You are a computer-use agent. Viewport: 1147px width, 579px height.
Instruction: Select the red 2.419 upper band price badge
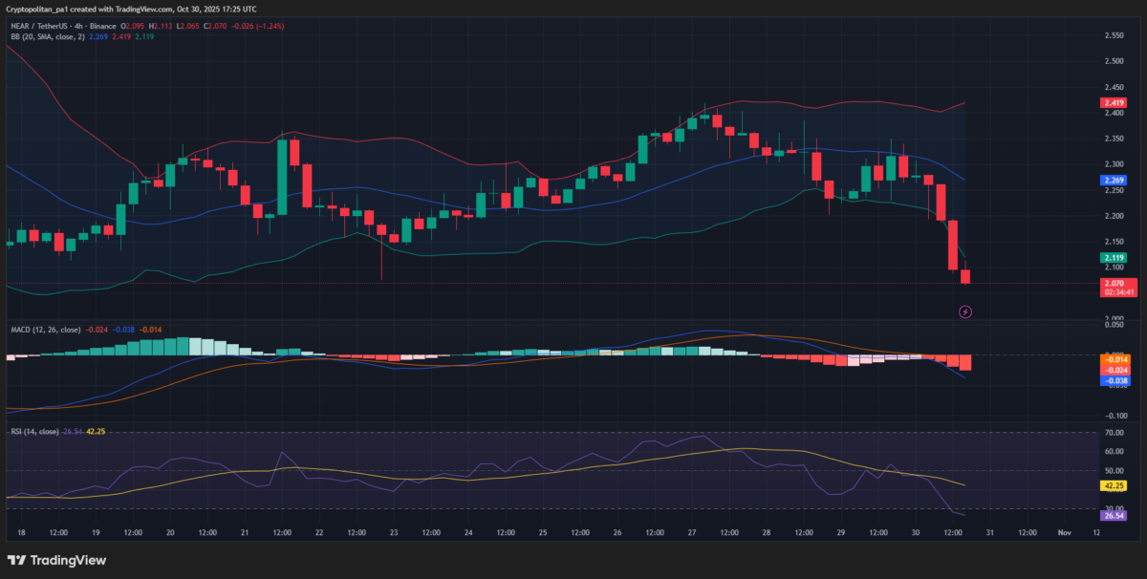[1112, 102]
